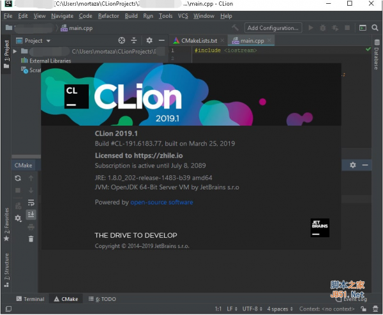The width and height of the screenshot is (383, 315).
Task: Switch to CMakeLists.txt tab
Action: [195, 41]
